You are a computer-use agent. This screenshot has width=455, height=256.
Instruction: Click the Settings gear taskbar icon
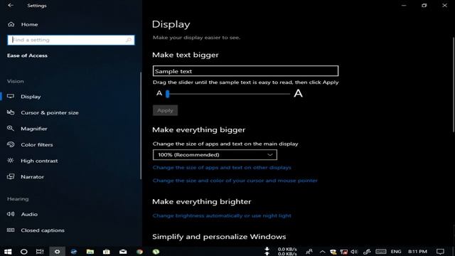tap(57, 252)
